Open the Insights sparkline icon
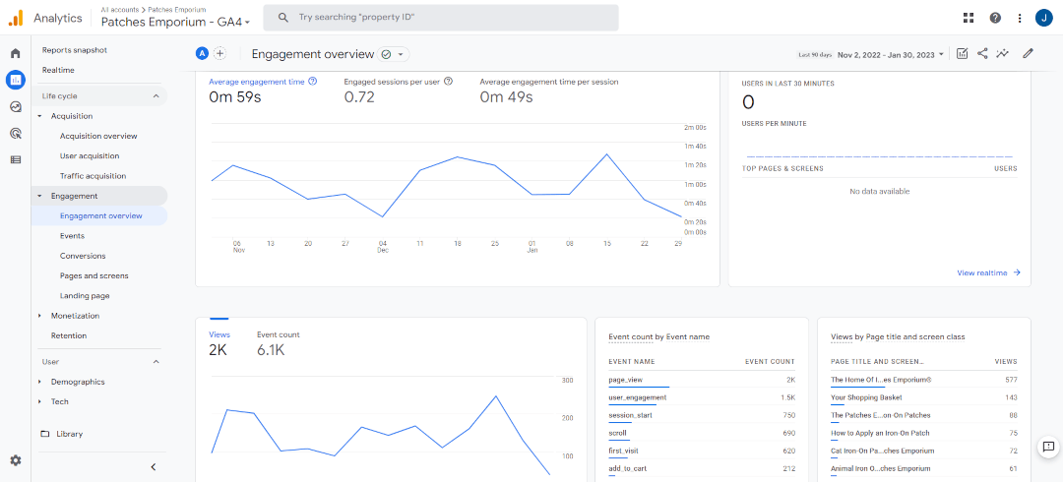This screenshot has width=1063, height=482. 1002,53
